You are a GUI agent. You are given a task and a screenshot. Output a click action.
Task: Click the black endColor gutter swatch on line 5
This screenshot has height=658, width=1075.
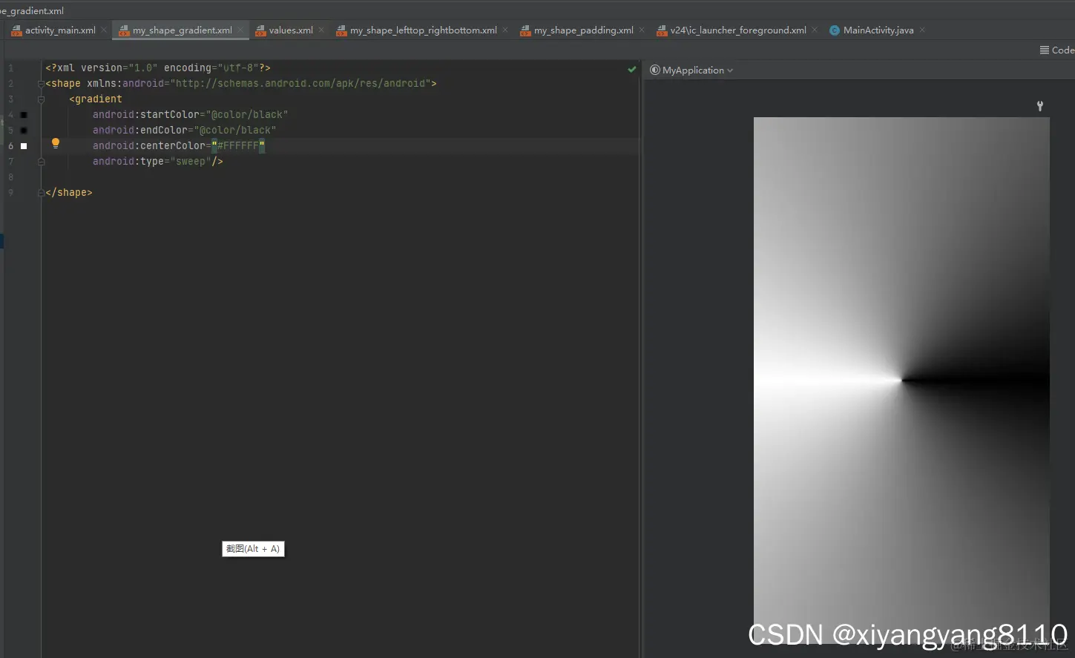point(24,131)
